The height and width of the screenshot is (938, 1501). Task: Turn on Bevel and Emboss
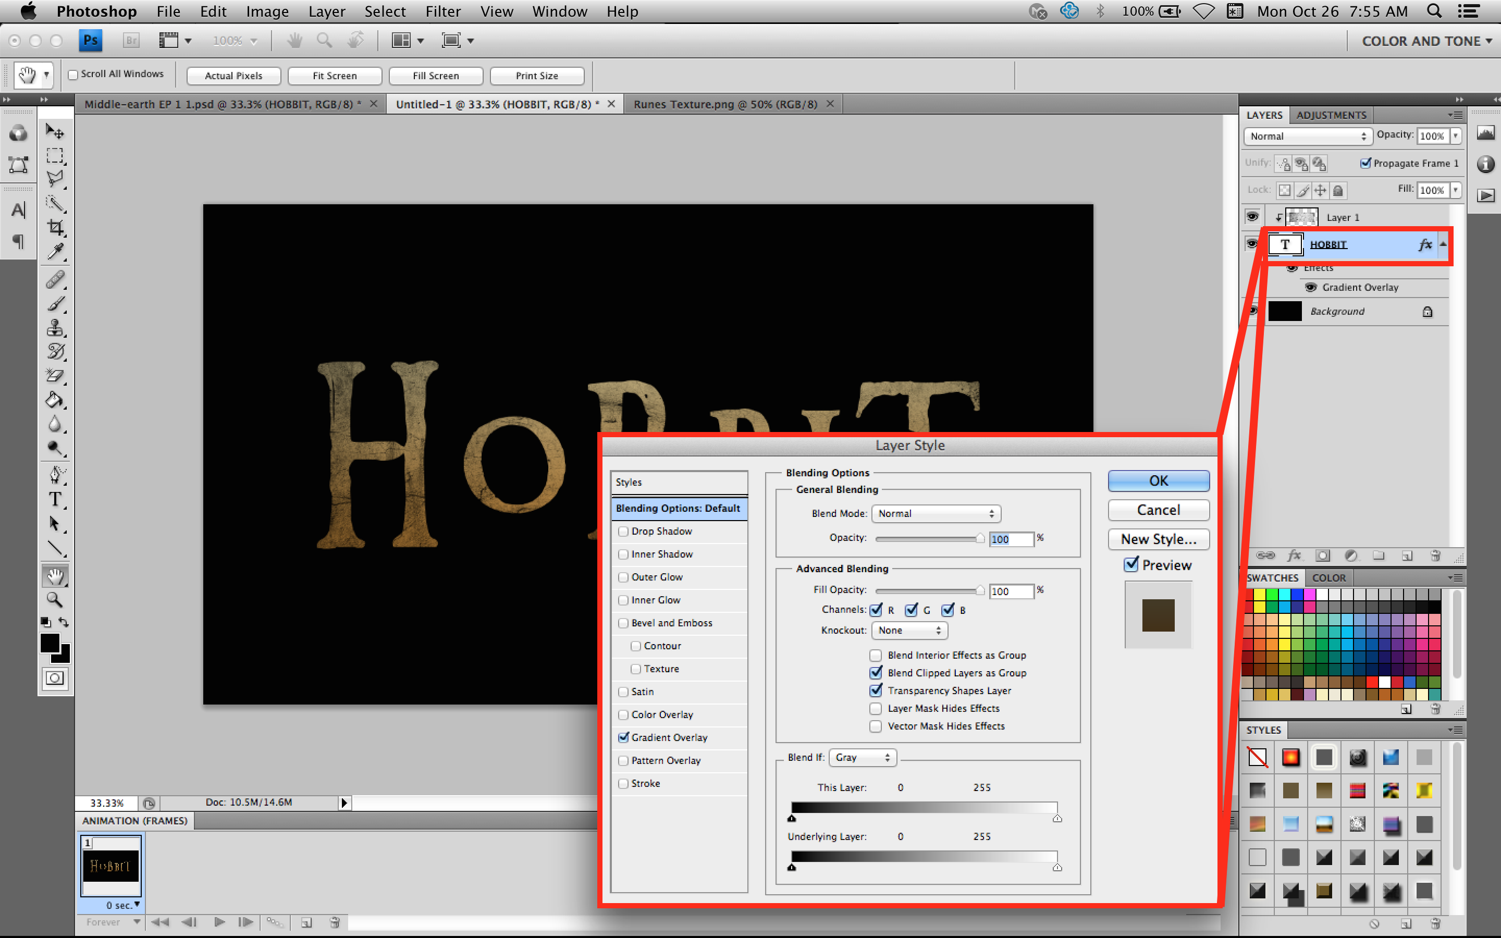click(623, 623)
